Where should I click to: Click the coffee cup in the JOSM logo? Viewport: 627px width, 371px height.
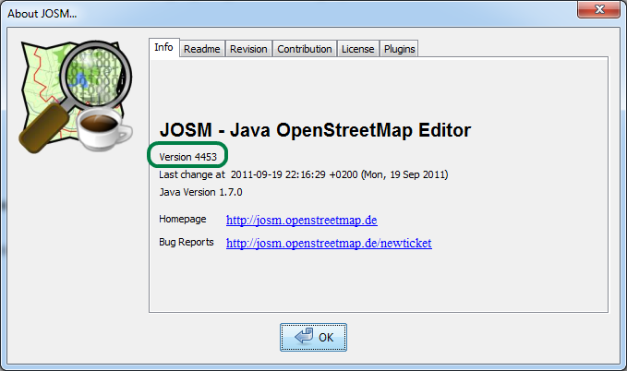pos(104,130)
